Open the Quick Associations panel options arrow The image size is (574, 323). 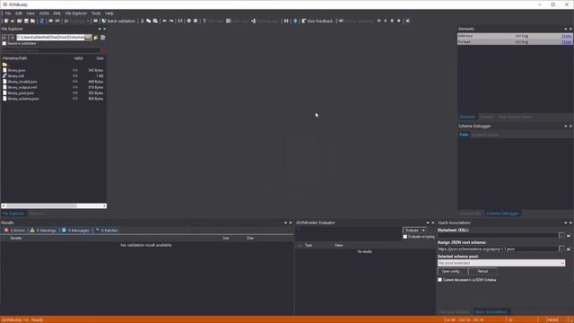tap(566, 223)
